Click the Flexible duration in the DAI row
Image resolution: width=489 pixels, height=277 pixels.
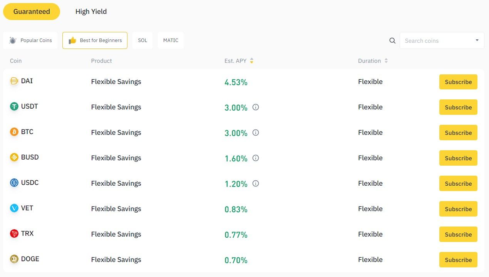(x=370, y=82)
